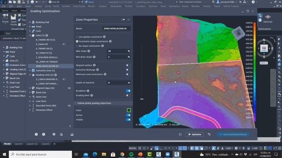Screen dimensions: 282x158
Task: Show info for Max slope
Action: 89,51
